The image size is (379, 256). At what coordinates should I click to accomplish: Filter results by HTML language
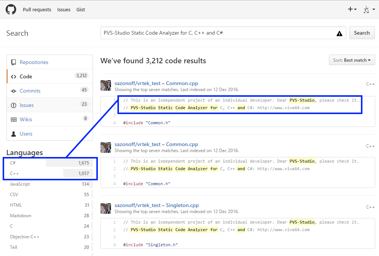pyautogui.click(x=50, y=205)
